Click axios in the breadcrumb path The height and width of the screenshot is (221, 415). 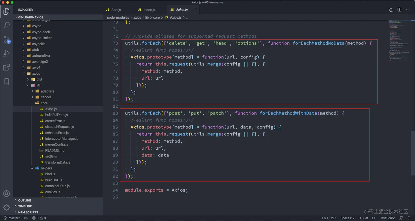click(137, 17)
